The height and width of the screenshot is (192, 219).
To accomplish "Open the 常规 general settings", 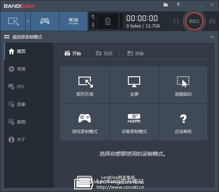I will pos(29,69).
